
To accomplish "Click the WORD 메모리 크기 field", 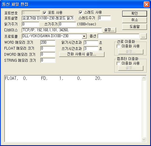I will pyautogui.click(x=48, y=43).
